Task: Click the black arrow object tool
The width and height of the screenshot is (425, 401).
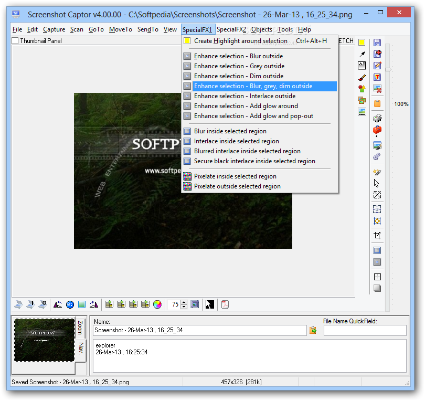Action: [362, 54]
